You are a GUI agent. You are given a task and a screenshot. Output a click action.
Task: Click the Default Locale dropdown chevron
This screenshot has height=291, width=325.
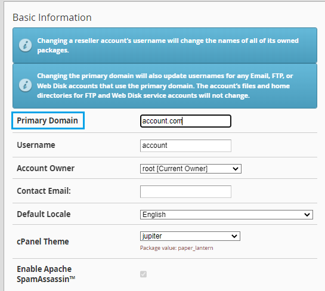(307, 215)
